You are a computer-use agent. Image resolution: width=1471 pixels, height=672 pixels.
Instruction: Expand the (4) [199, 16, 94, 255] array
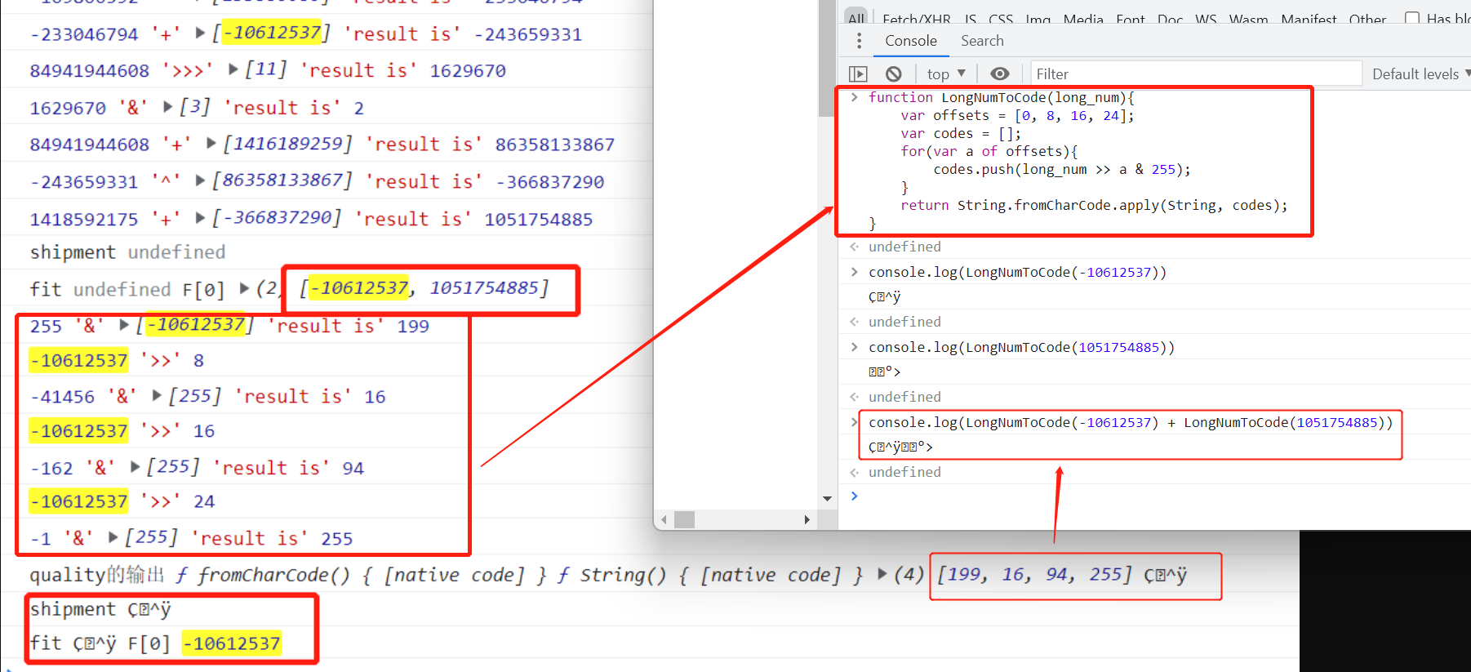pyautogui.click(x=882, y=574)
